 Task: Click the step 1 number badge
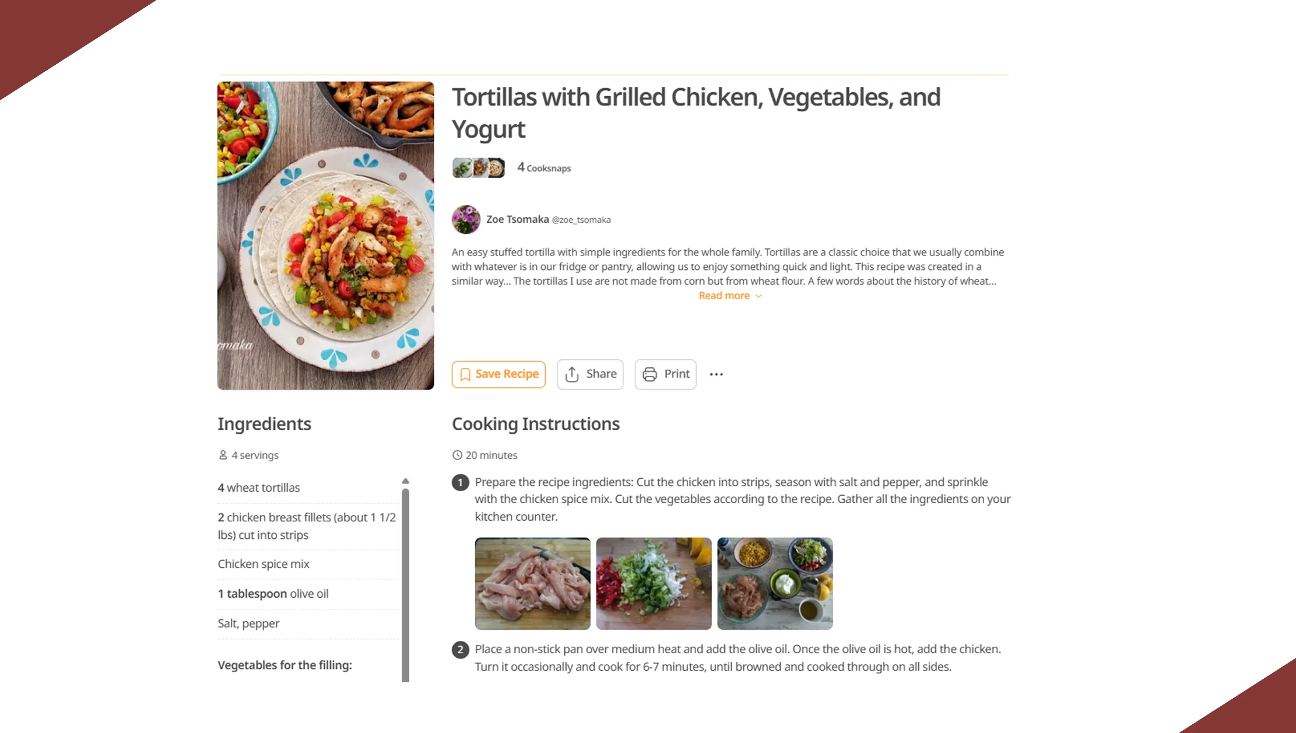[460, 483]
